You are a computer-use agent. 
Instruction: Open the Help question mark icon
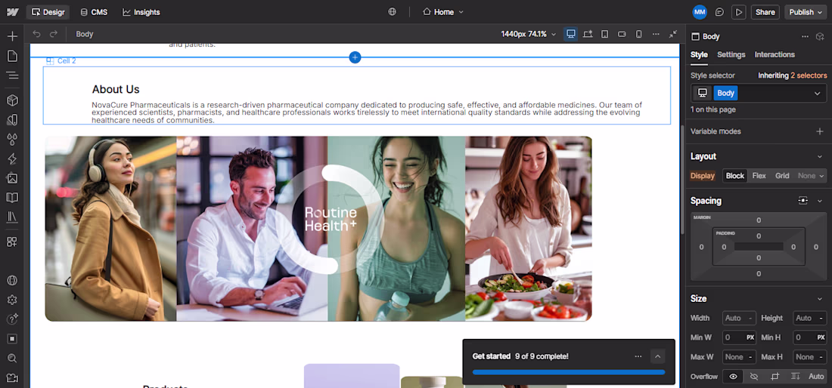point(12,319)
